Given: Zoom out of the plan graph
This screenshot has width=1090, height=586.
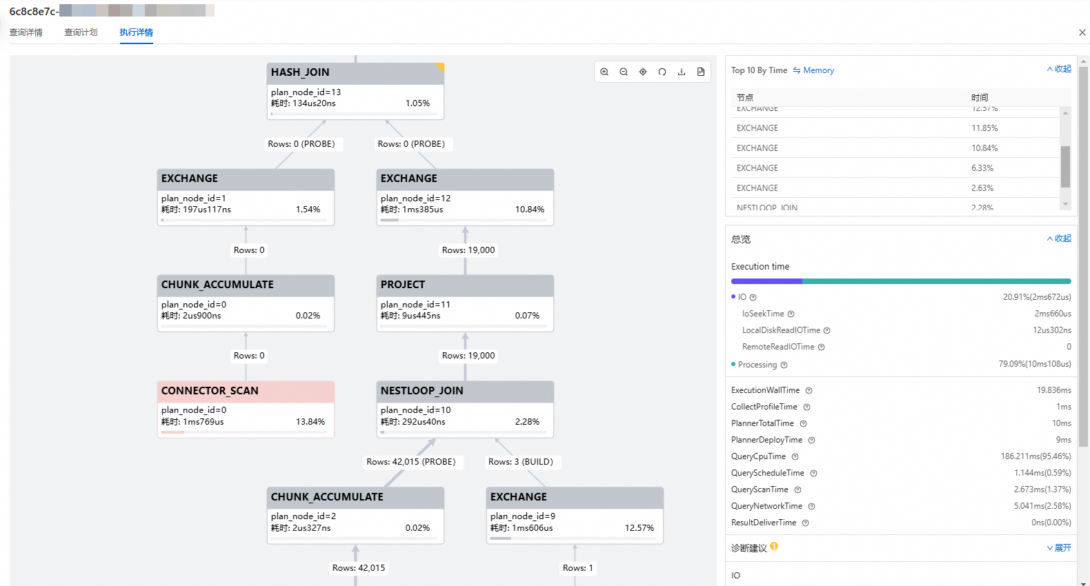Looking at the screenshot, I should [x=624, y=72].
